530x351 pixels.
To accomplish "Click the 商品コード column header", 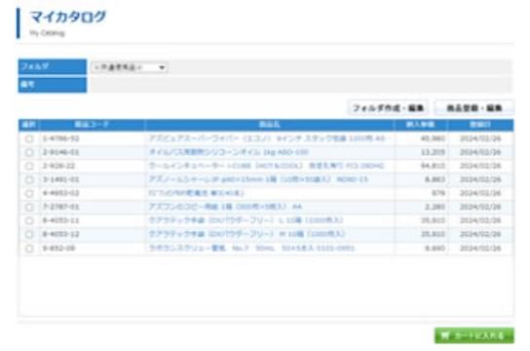I will point(92,125).
